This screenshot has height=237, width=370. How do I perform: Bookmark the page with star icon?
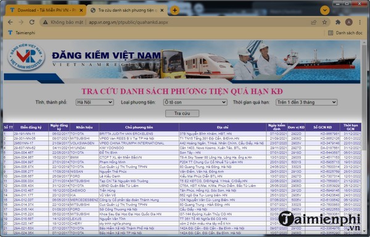[x=325, y=22]
